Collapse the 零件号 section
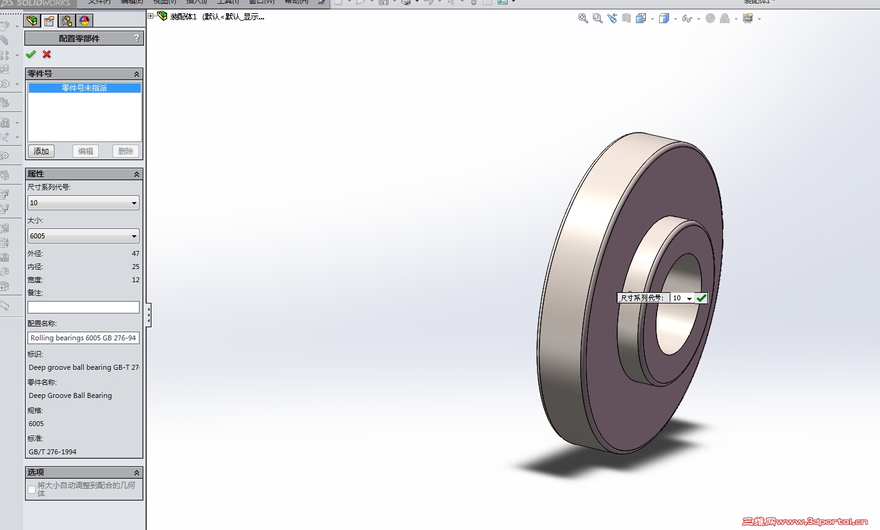The height and width of the screenshot is (530, 880). [136, 74]
